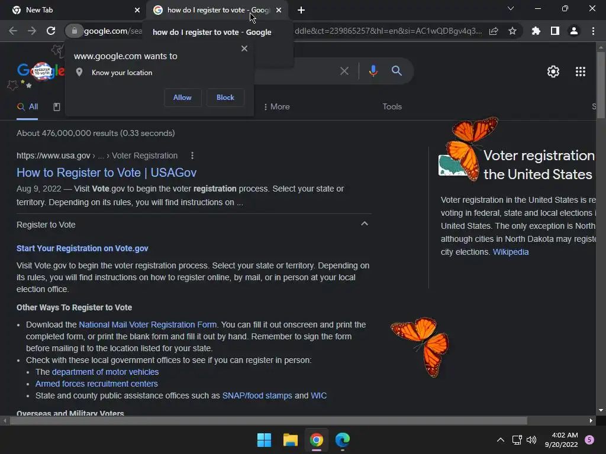This screenshot has height=454, width=606.
Task: Open Microsoft Edge from taskbar
Action: (343, 440)
